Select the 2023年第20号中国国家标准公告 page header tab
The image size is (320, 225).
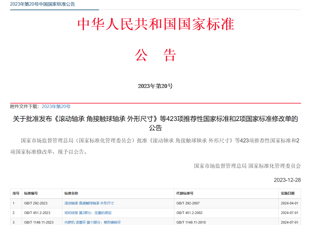coord(42,4)
